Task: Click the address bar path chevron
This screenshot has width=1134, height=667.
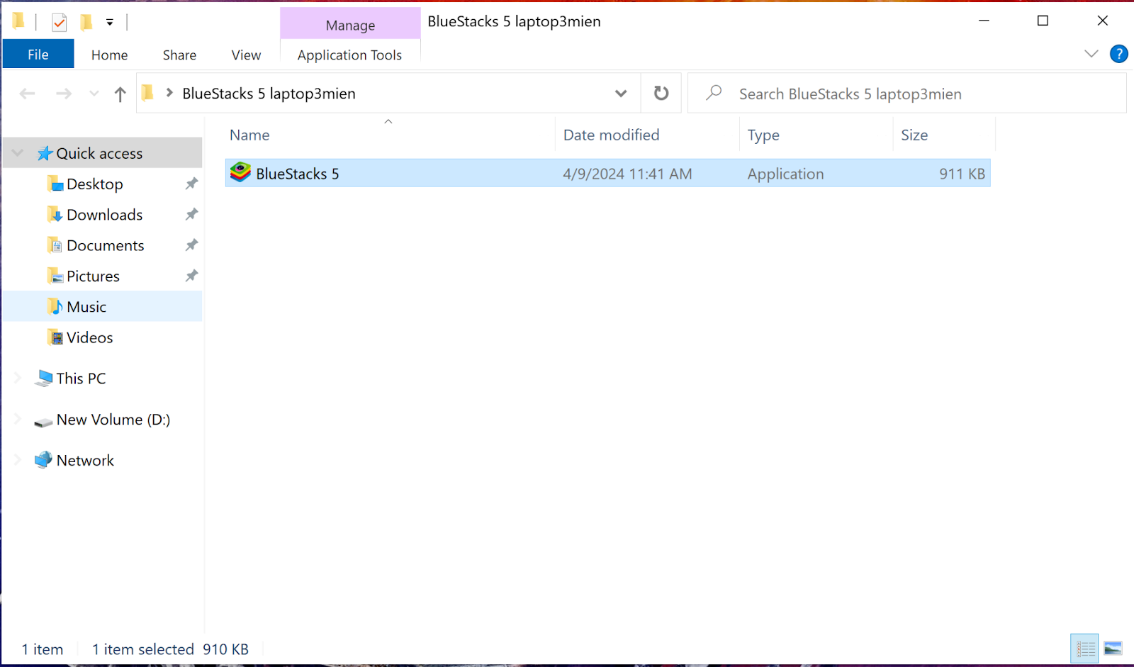Action: pos(169,93)
